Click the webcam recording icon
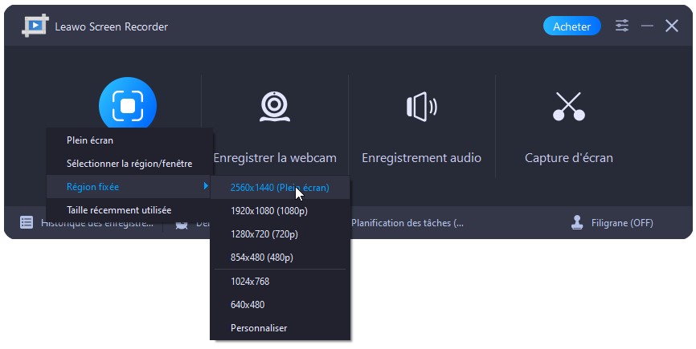This screenshot has height=349, width=696. pyautogui.click(x=274, y=106)
